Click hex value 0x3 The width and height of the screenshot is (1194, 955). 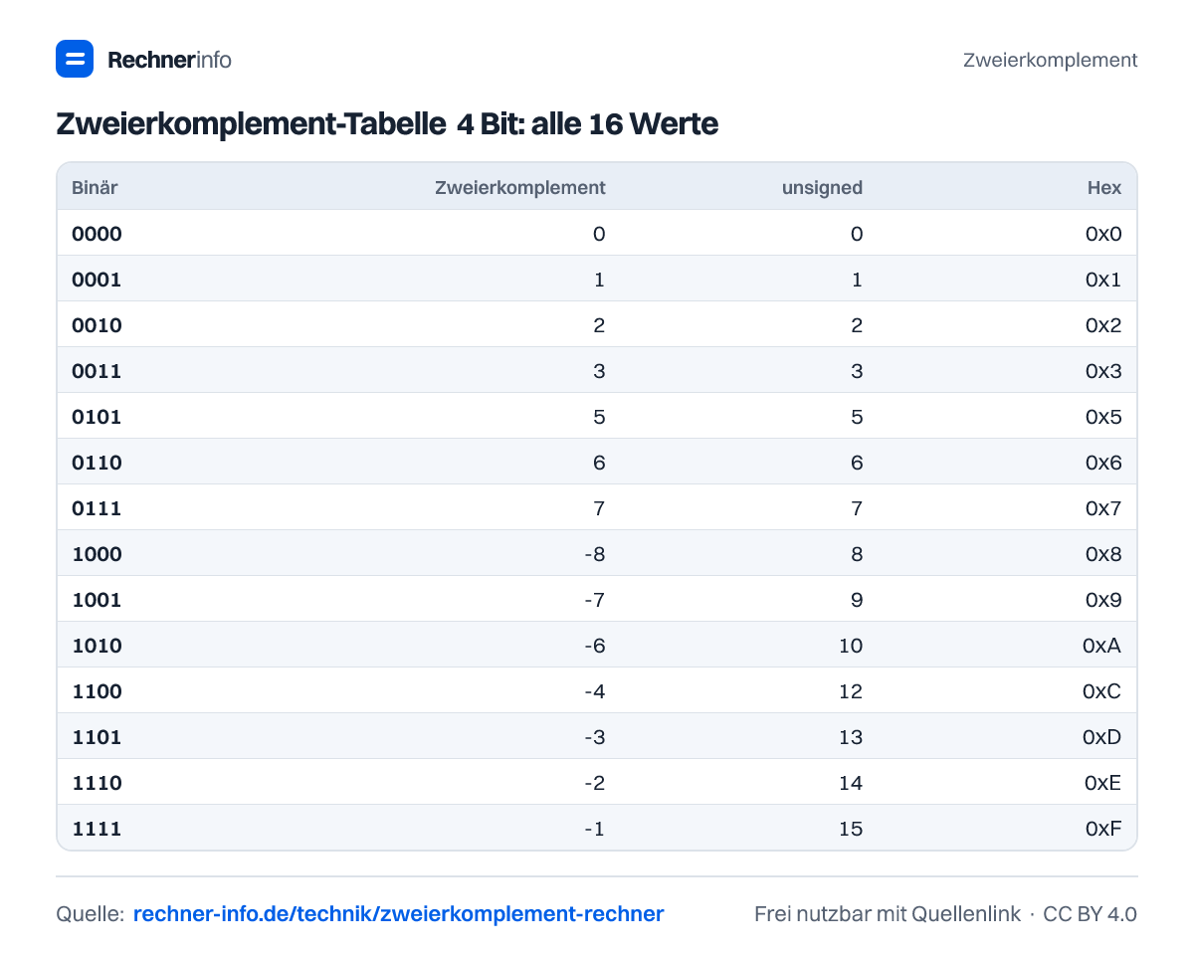pos(1103,371)
